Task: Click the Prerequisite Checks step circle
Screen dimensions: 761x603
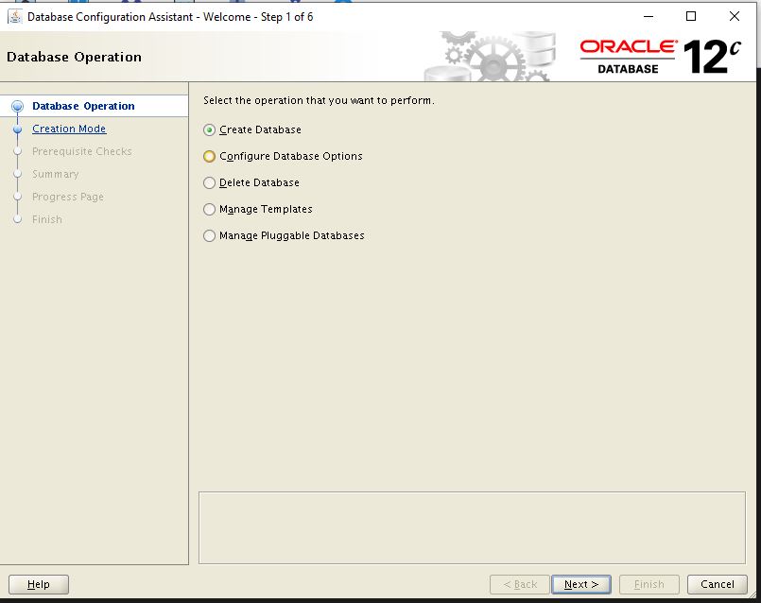Action: click(16, 151)
